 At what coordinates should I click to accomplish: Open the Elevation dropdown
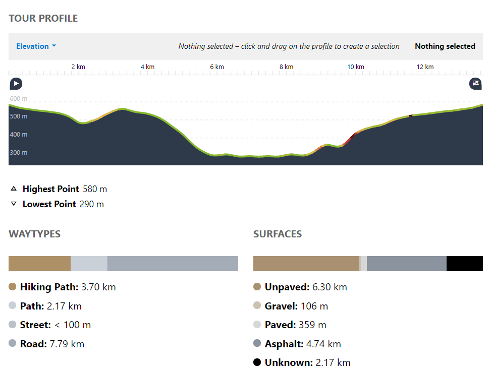[x=36, y=46]
